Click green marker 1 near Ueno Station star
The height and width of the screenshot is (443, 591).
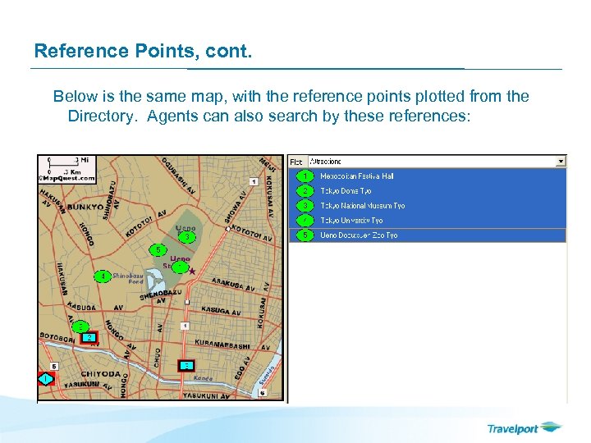[x=180, y=267]
